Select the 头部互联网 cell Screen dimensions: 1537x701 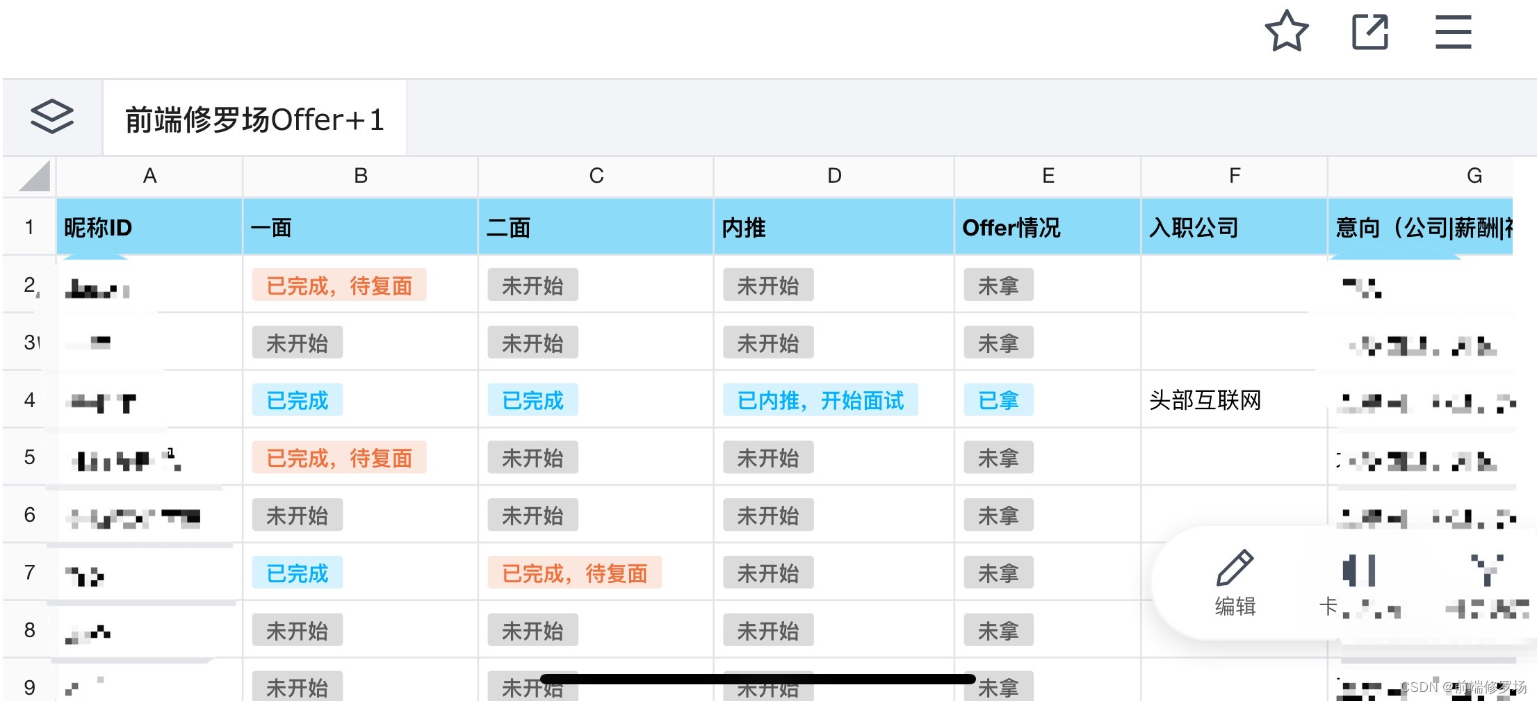(x=1234, y=399)
